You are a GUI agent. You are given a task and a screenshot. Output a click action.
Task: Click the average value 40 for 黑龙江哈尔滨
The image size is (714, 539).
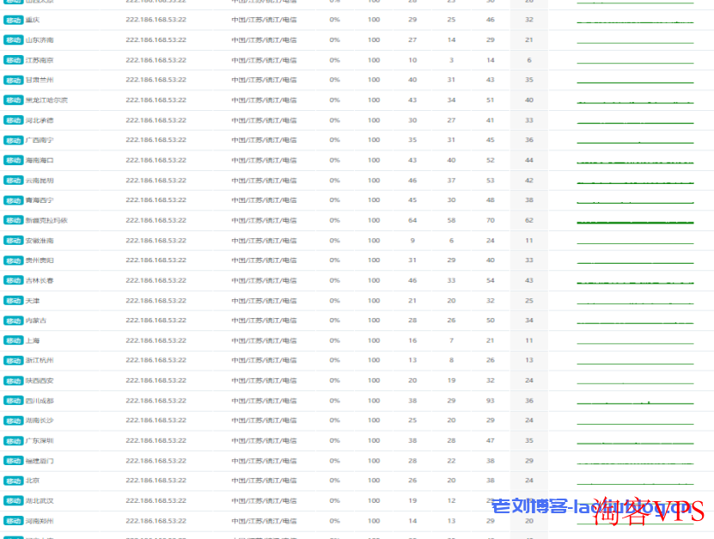(x=529, y=101)
